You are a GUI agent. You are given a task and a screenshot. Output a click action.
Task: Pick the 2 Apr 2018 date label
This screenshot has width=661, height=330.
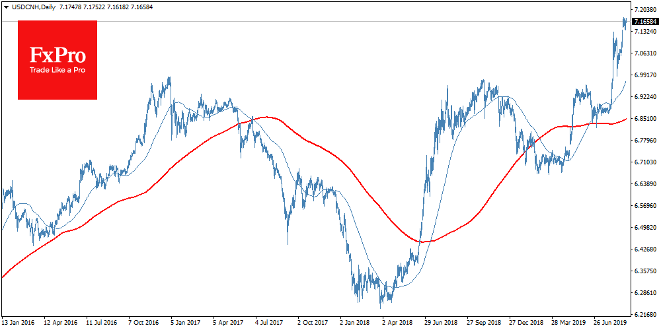[396, 323]
